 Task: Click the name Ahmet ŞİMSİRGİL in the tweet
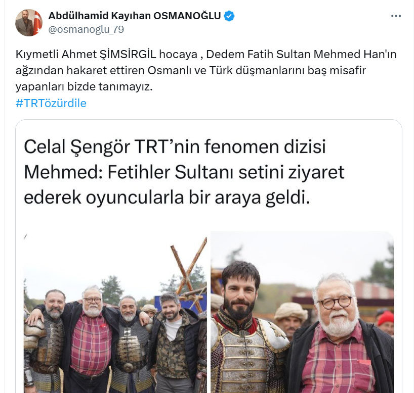109,54
